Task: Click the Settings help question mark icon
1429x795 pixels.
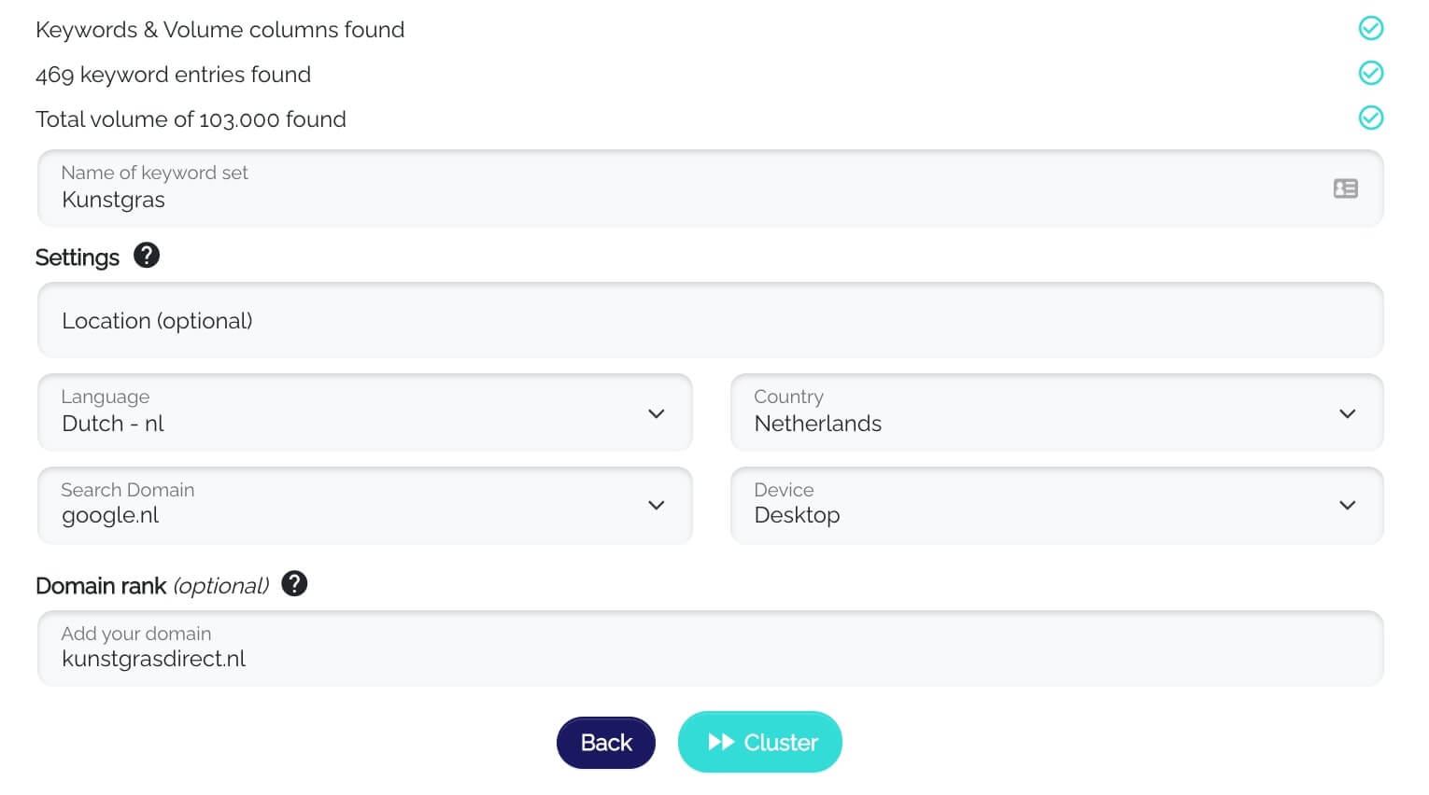Action: [147, 256]
